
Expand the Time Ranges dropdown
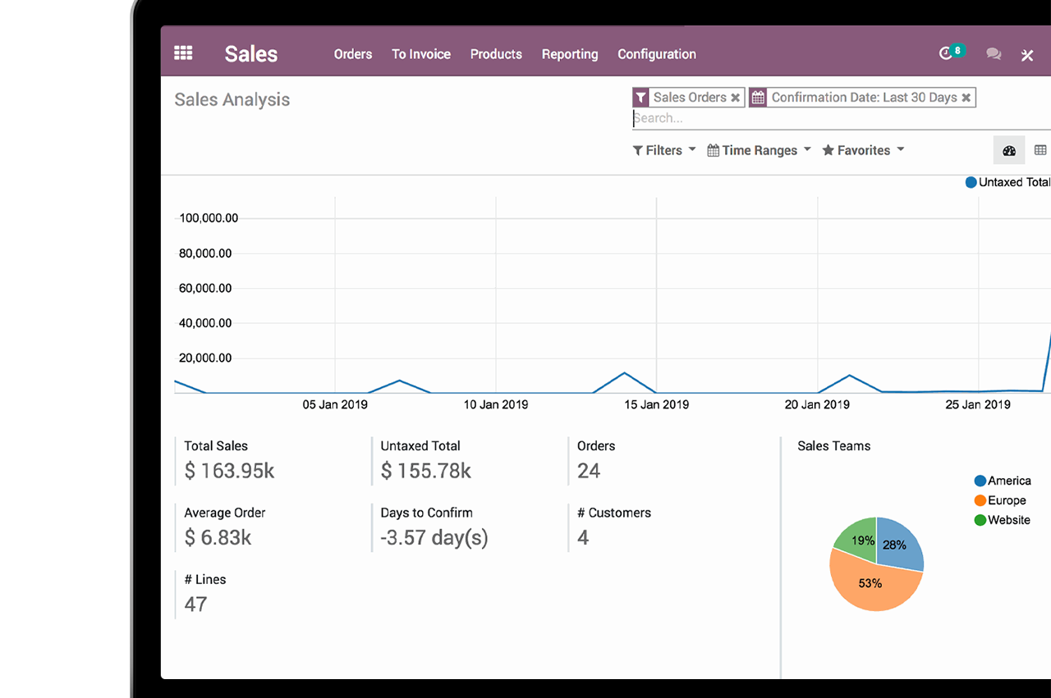coord(759,150)
